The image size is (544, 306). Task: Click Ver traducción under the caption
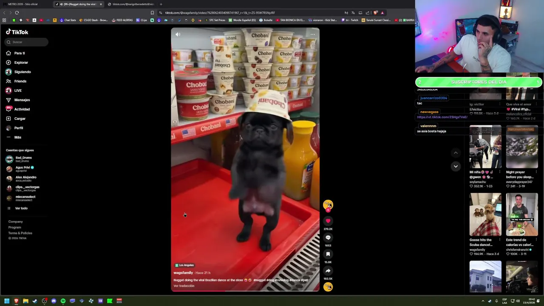pos(184,286)
